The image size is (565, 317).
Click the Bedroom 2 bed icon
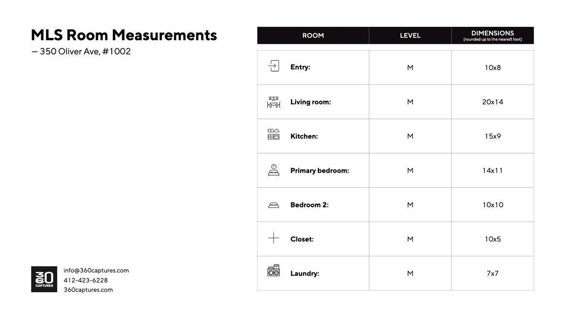point(273,205)
